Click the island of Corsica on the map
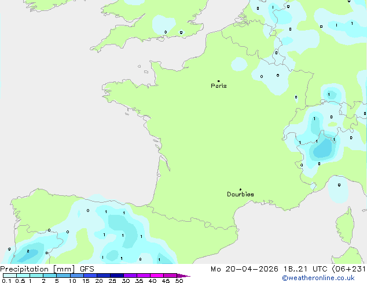The height and width of the screenshot is (283, 367). click(345, 226)
